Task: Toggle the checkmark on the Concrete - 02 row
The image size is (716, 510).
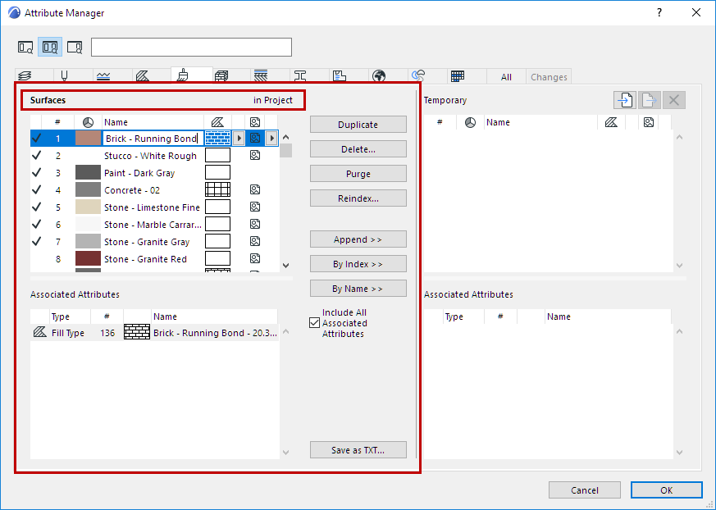Action: click(37, 189)
